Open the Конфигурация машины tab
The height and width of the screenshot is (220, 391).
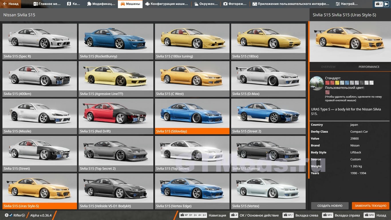click(x=167, y=4)
